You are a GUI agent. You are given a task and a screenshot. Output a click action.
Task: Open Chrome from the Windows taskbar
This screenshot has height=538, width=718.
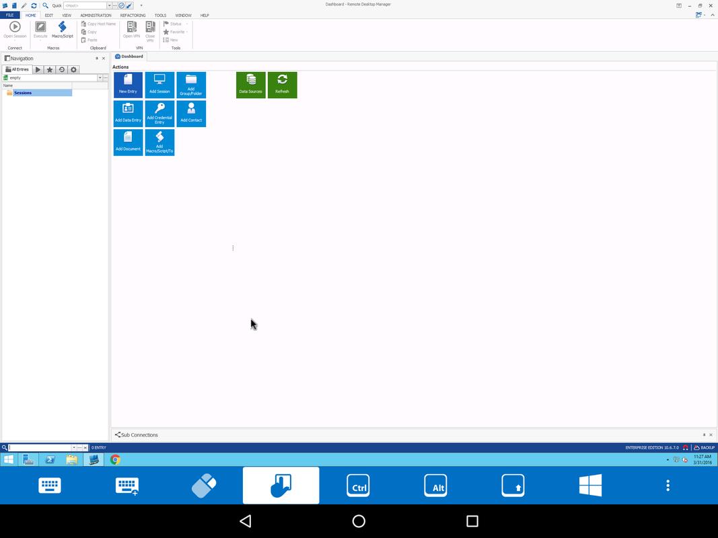tap(115, 460)
